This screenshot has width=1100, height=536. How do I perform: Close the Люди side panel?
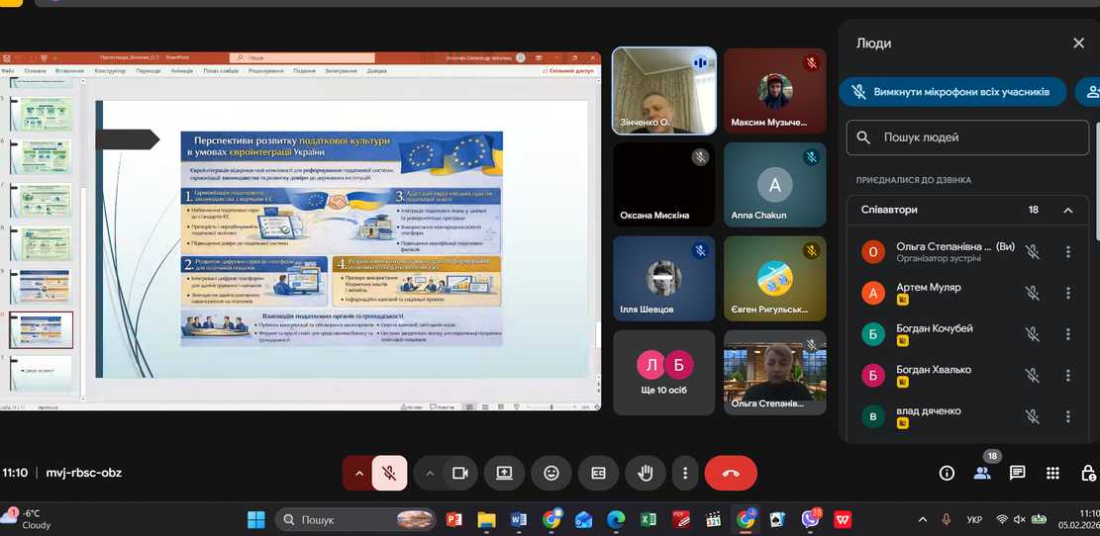pos(1078,44)
